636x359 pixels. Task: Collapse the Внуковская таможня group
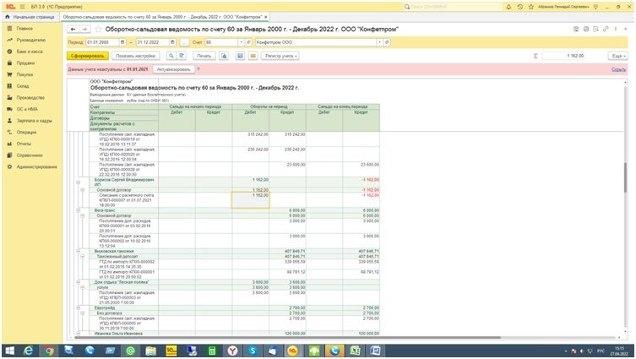[78, 252]
